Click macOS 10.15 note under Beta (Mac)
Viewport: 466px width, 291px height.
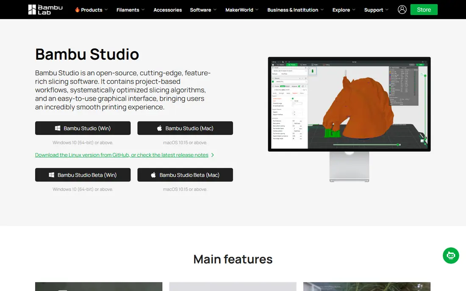point(185,189)
